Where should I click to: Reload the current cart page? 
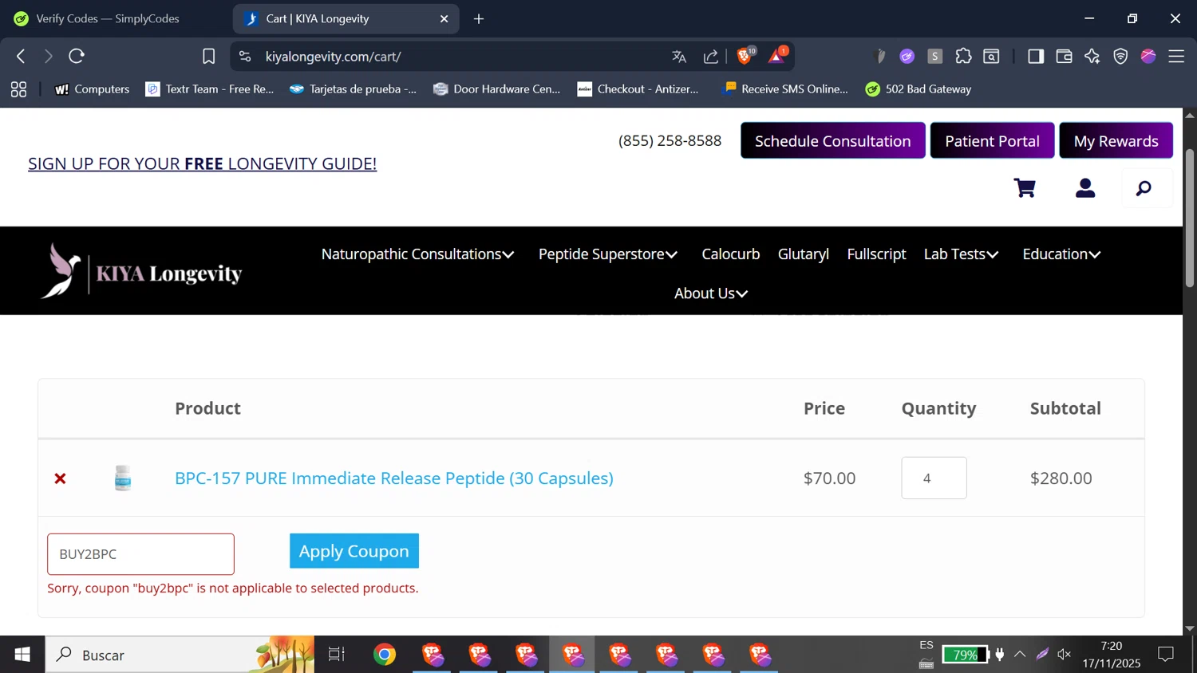77,56
